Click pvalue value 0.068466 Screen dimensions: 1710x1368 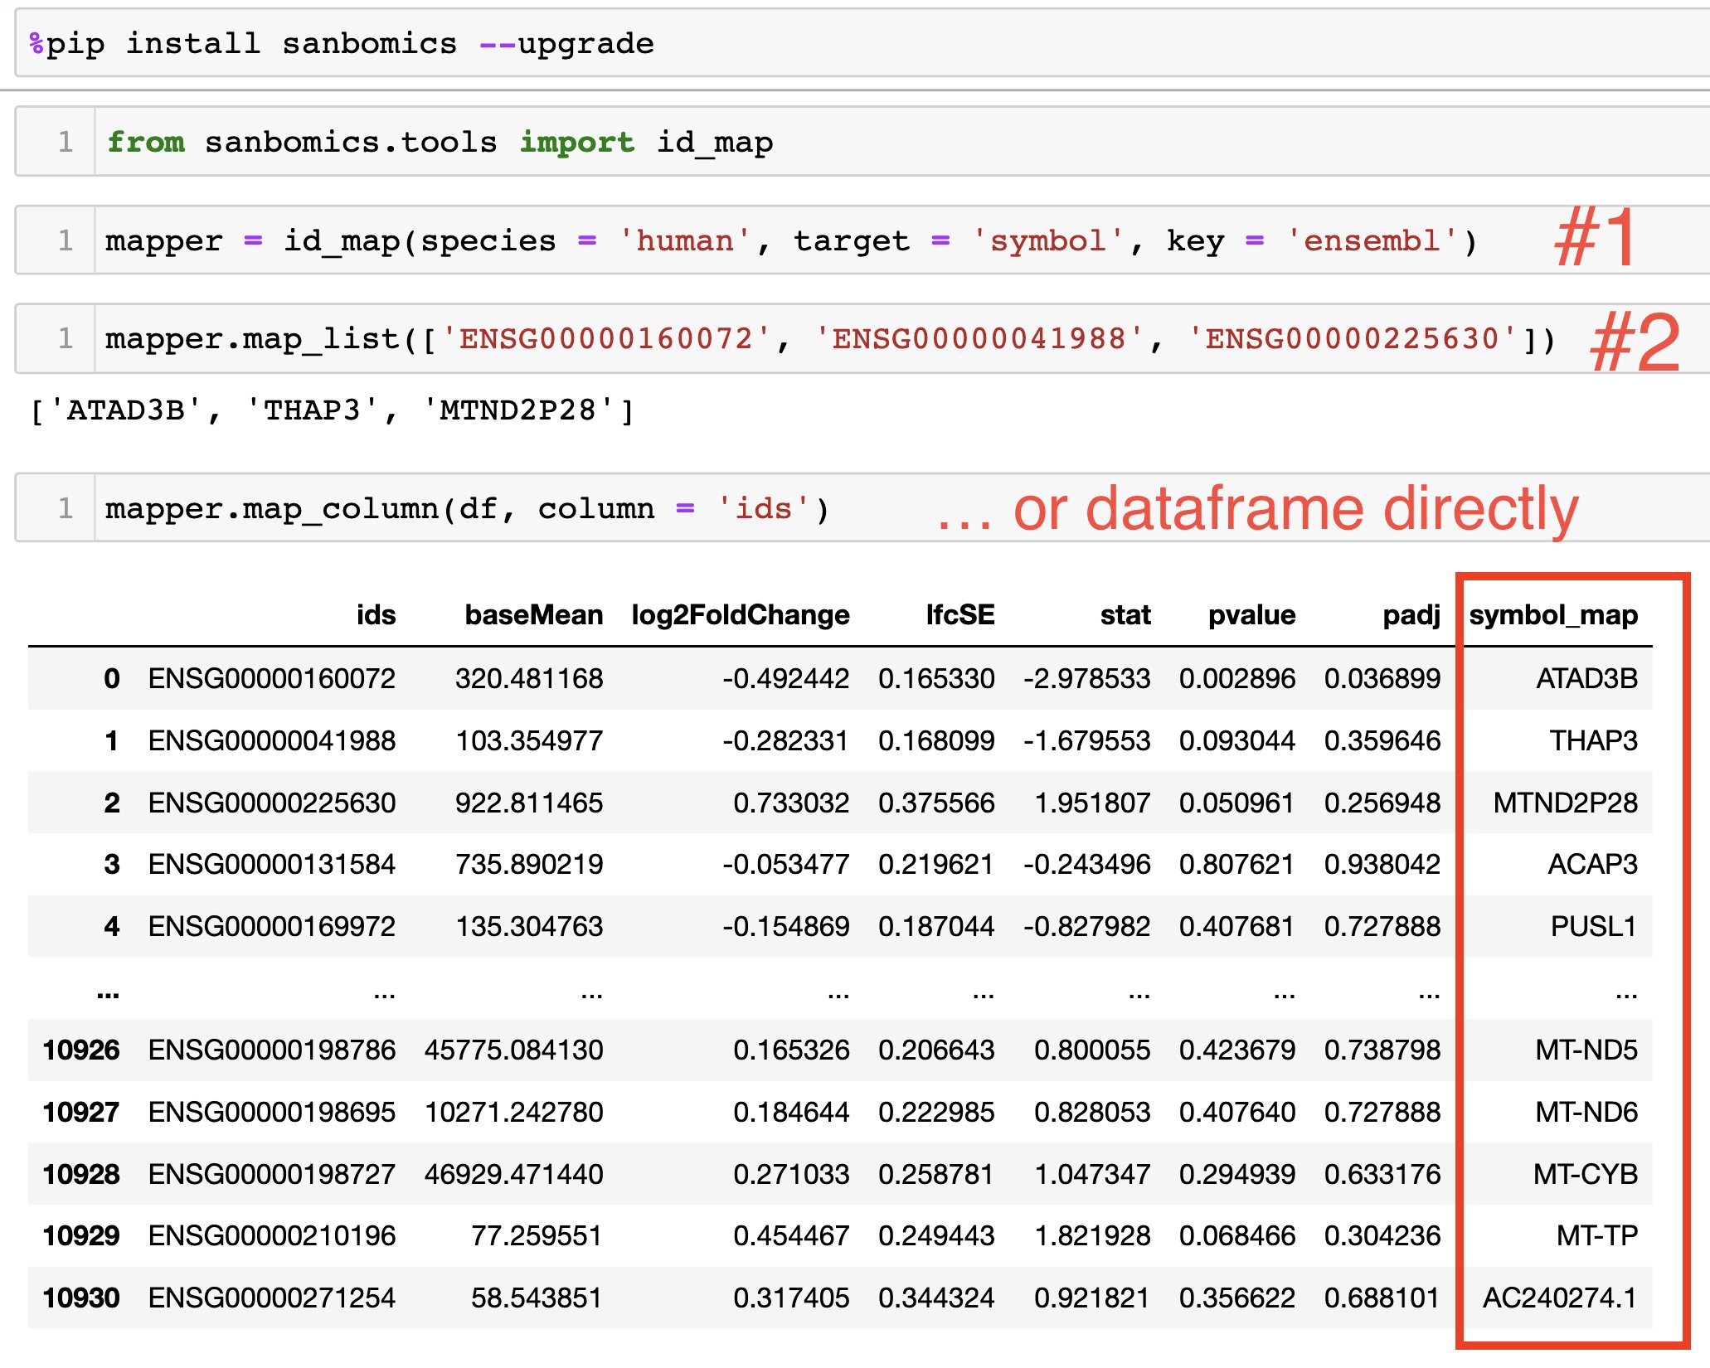(x=1237, y=1235)
